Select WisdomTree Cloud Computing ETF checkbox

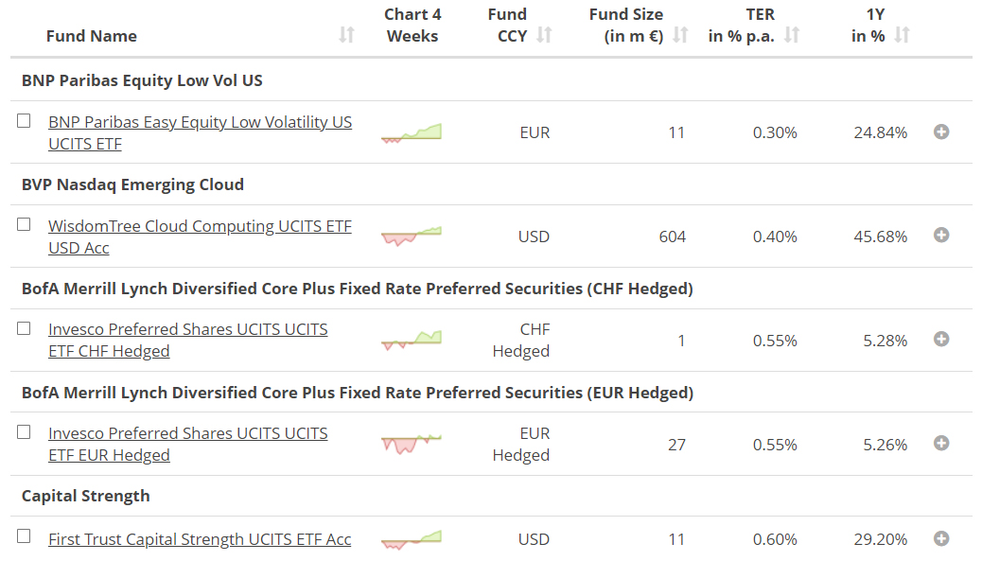(x=25, y=225)
